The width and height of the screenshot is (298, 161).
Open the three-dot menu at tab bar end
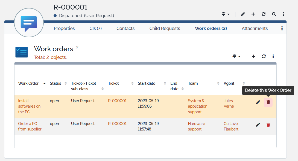(282, 28)
